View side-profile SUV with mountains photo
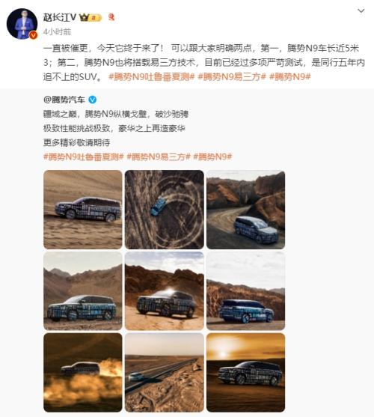This screenshot has height=417, width=374. (83, 291)
